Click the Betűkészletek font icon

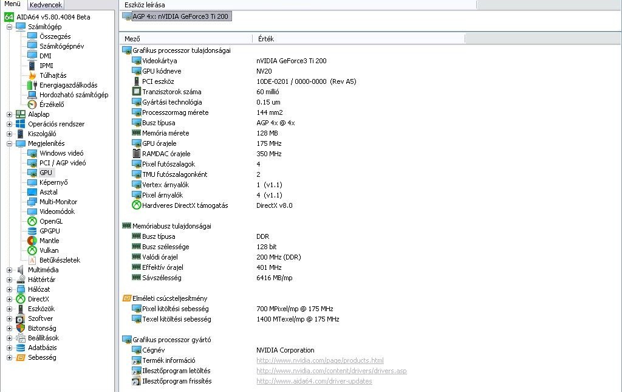pyautogui.click(x=32, y=260)
